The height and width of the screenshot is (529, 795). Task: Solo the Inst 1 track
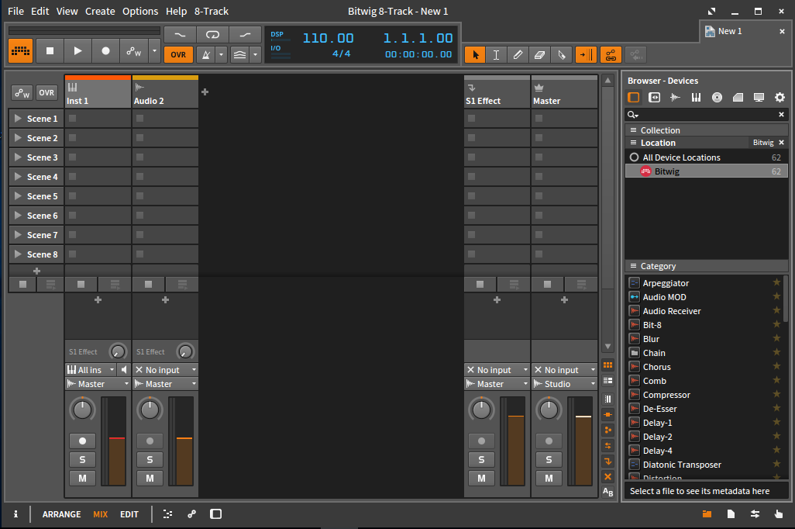point(82,459)
